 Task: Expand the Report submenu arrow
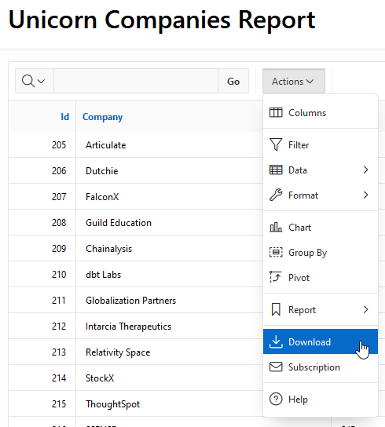point(366,309)
